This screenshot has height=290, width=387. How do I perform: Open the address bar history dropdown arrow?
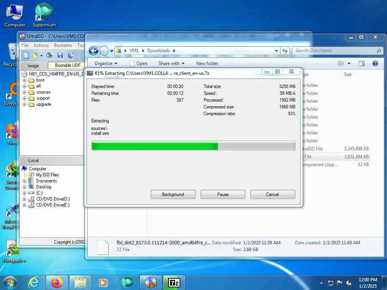tap(276, 51)
